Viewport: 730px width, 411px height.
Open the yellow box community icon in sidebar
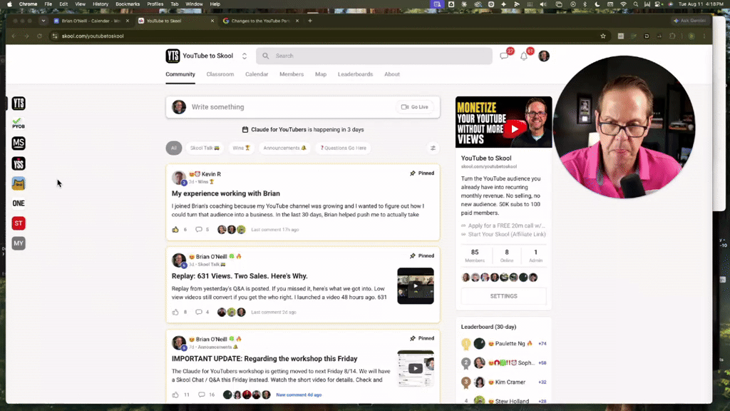point(19,183)
